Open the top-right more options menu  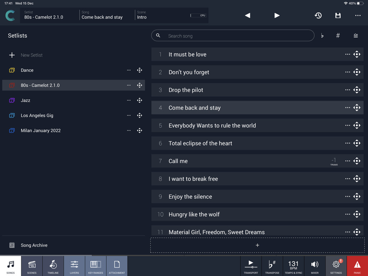coord(358,15)
